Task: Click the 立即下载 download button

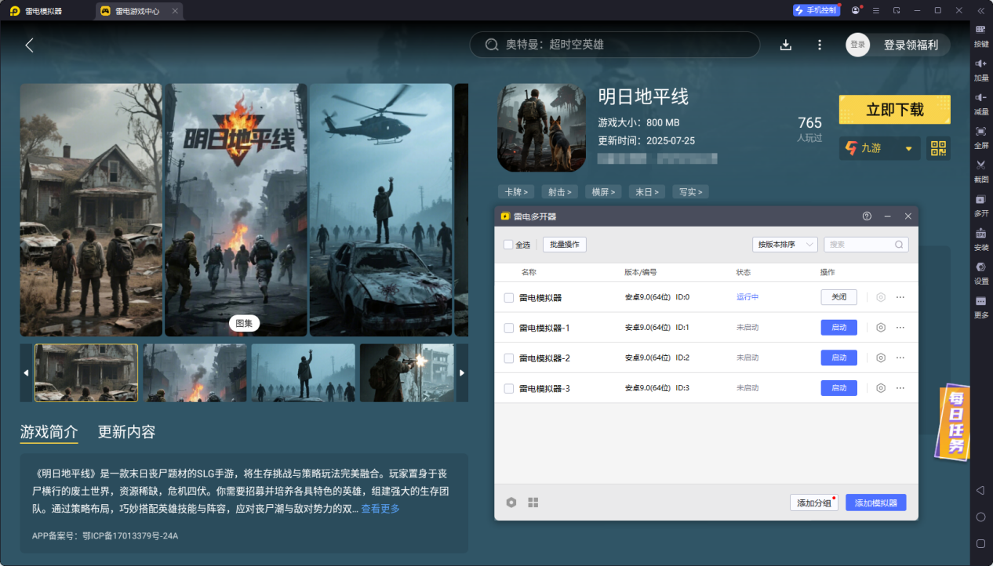Action: point(894,110)
